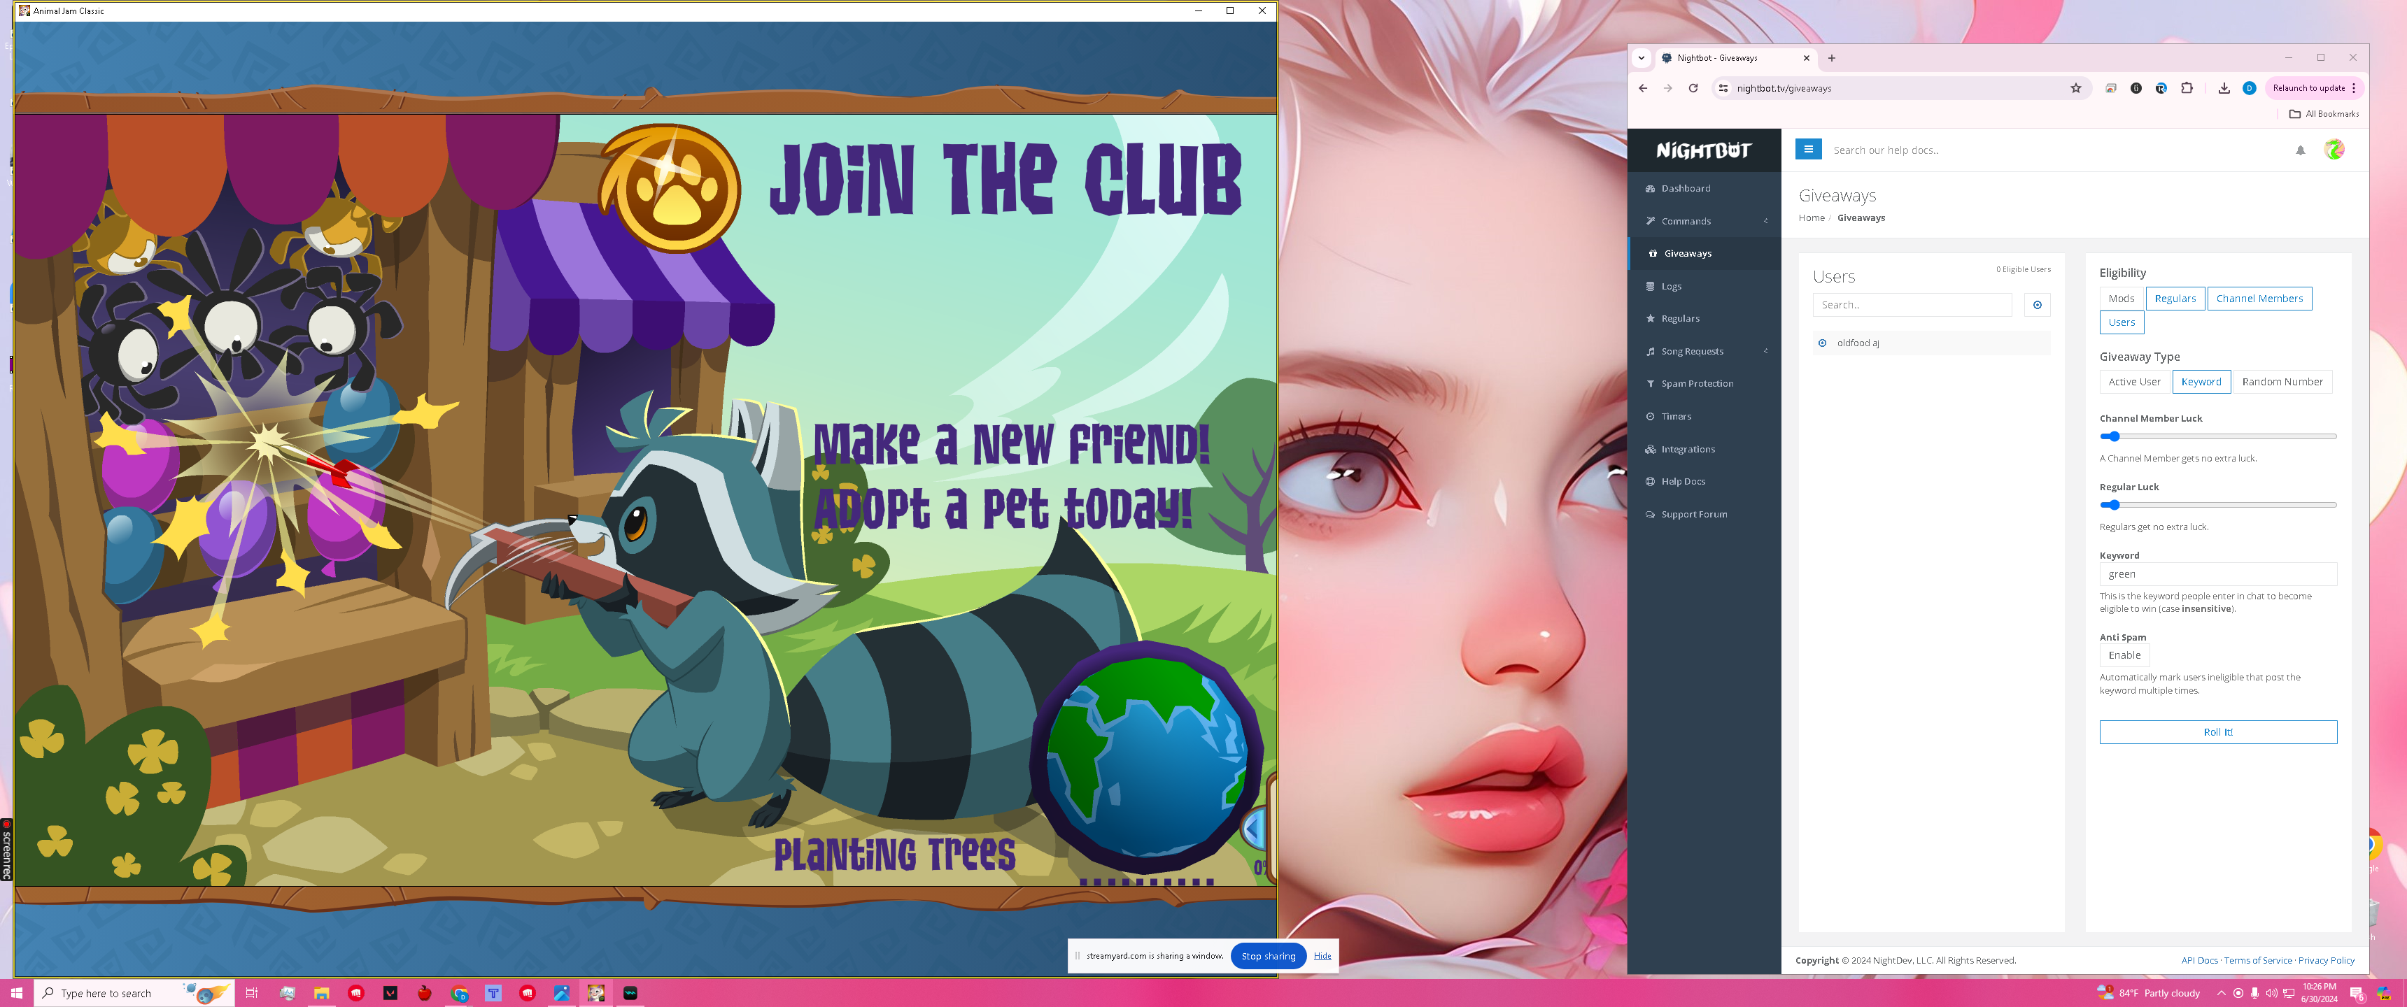Open Terms of Service footer link

pos(2257,962)
